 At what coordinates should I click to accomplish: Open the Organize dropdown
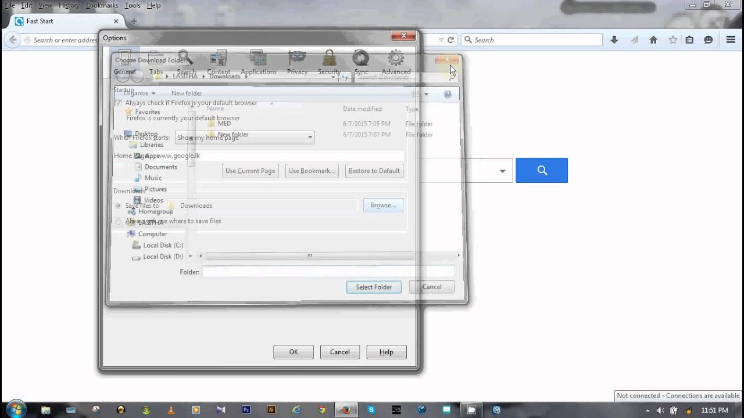pyautogui.click(x=139, y=93)
